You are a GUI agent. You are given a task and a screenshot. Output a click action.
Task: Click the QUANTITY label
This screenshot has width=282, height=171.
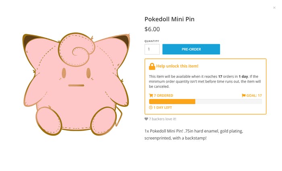pyautogui.click(x=152, y=41)
